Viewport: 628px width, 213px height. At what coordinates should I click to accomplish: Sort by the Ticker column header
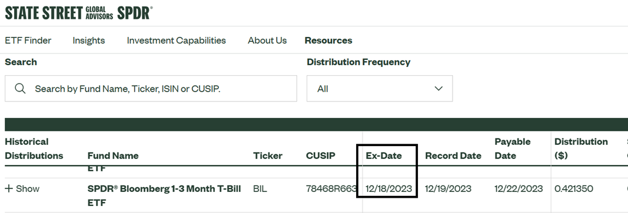[x=268, y=155]
